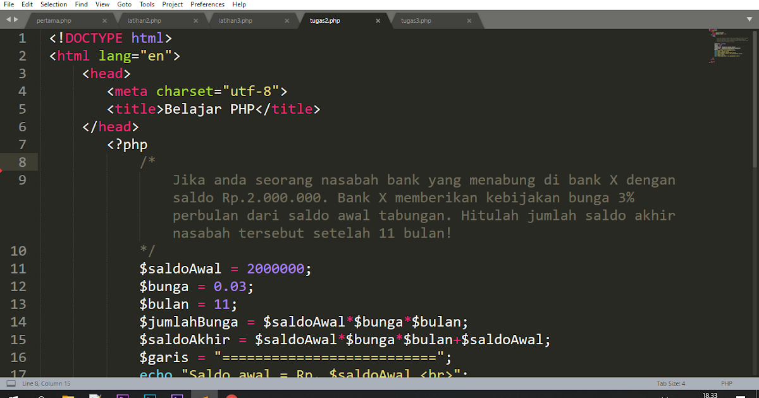This screenshot has width=759, height=398.
Task: Open the Tools menu
Action: click(147, 4)
